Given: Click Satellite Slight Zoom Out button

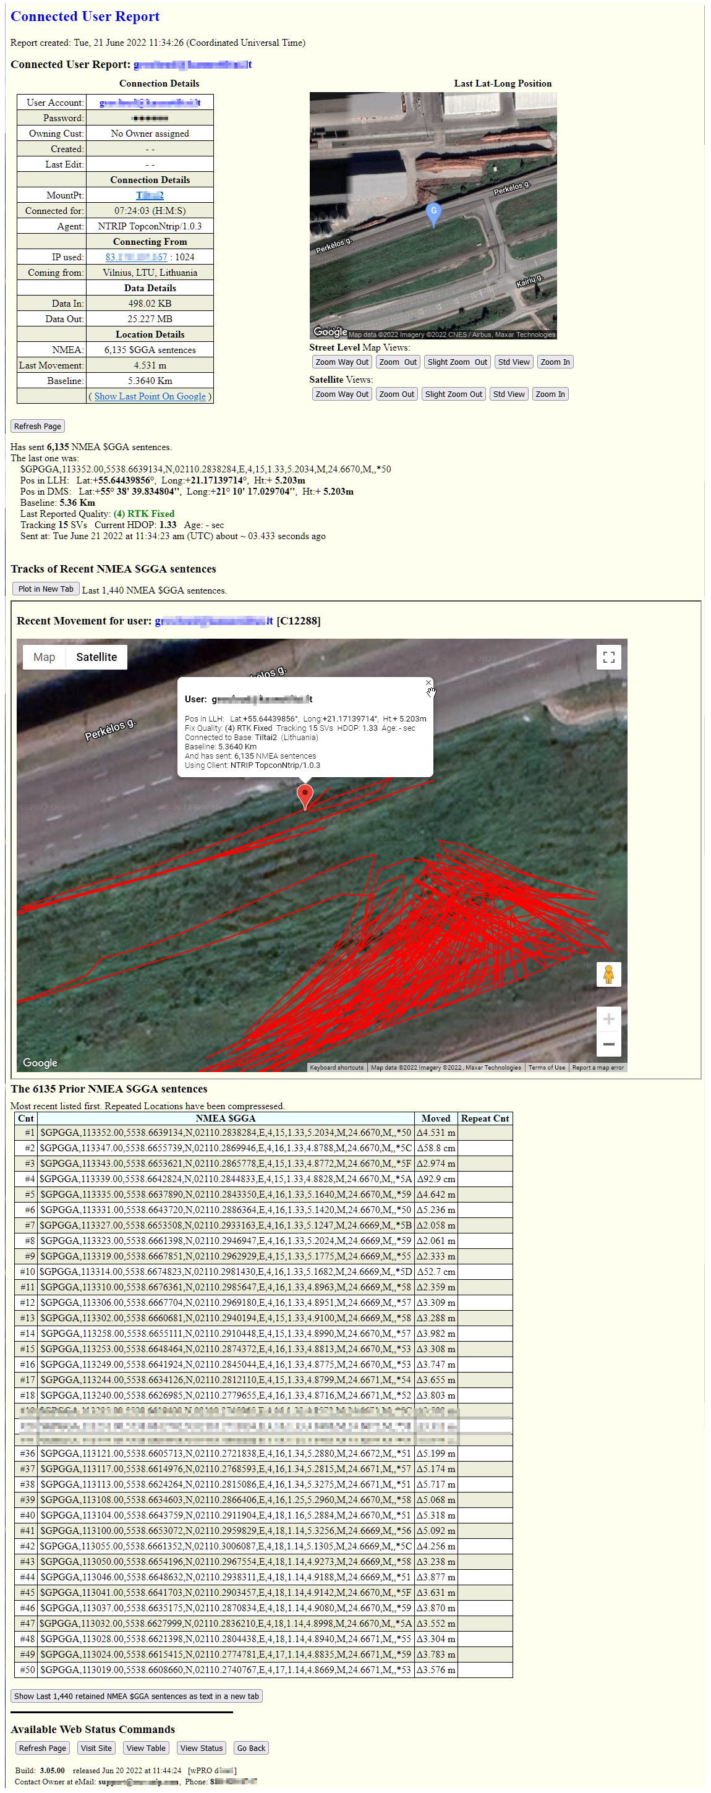Looking at the screenshot, I should click(x=453, y=394).
